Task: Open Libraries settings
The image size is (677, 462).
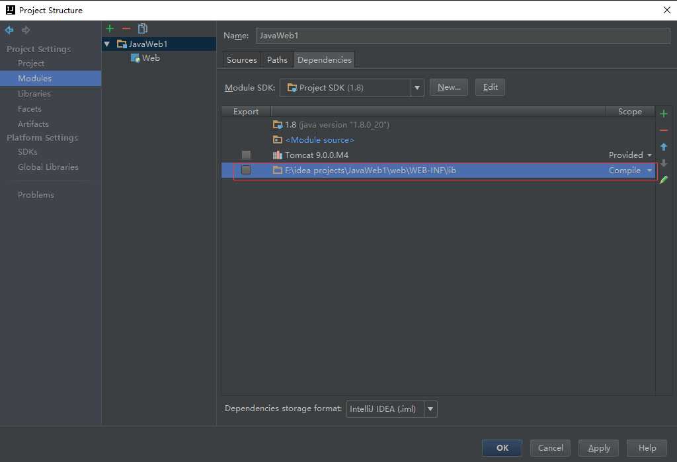Action: click(x=34, y=94)
